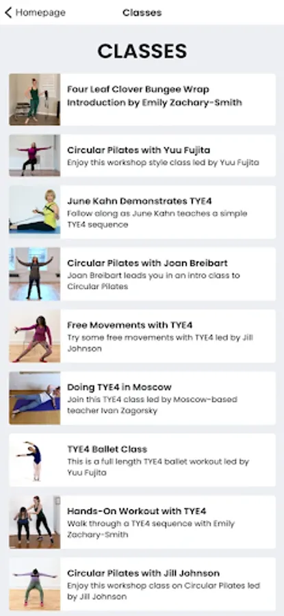Tap Circular Pilates with Jill Johnson thumbnail
Viewport: 284px width, 616px height.
35,585
